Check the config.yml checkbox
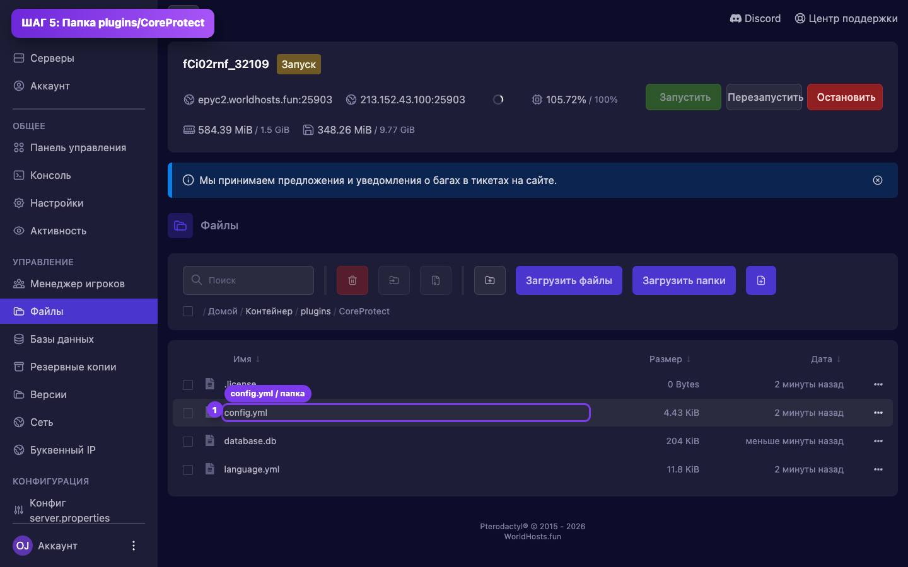908x567 pixels. click(x=188, y=413)
